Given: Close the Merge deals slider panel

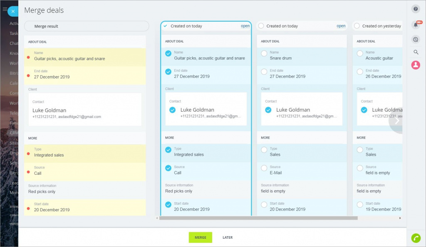Looking at the screenshot, I should [13, 12].
